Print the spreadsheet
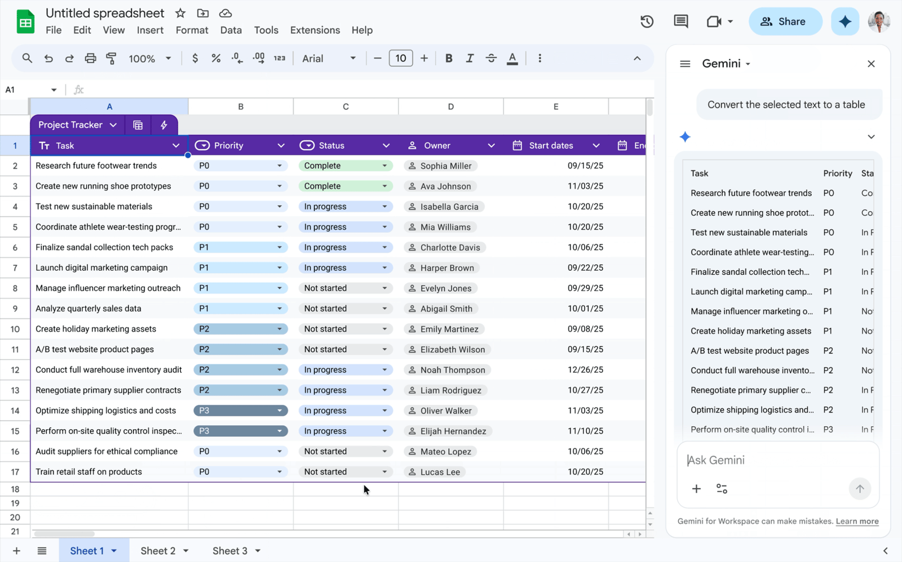The height and width of the screenshot is (562, 902). 90,58
